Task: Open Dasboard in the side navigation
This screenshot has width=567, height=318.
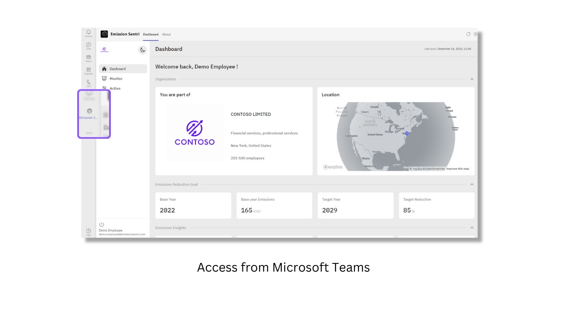Action: 123,69
